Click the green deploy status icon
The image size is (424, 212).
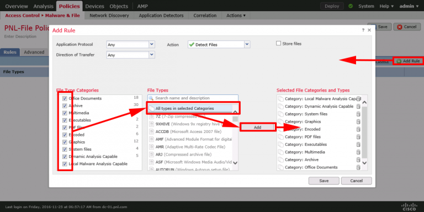(x=351, y=6)
